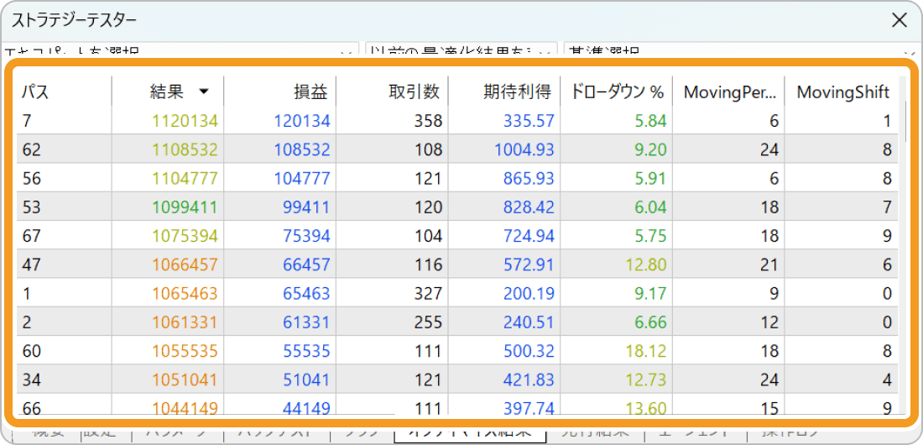
Task: Click profit cell 66457
Action: coord(306,264)
